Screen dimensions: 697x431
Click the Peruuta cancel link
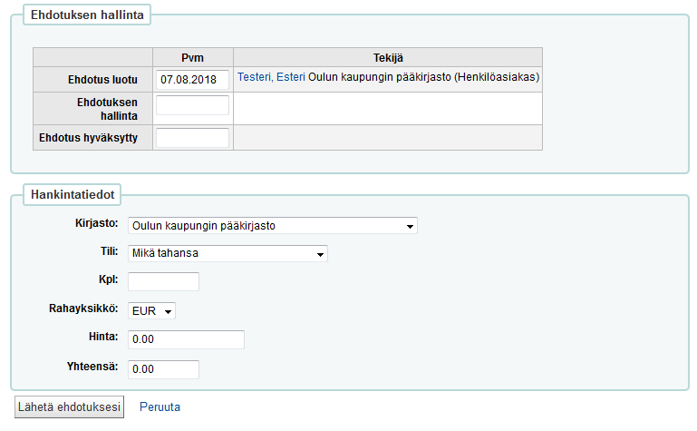[x=160, y=407]
